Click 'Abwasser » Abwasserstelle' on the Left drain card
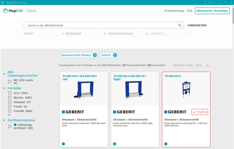The image size is (234, 149). pos(79,119)
